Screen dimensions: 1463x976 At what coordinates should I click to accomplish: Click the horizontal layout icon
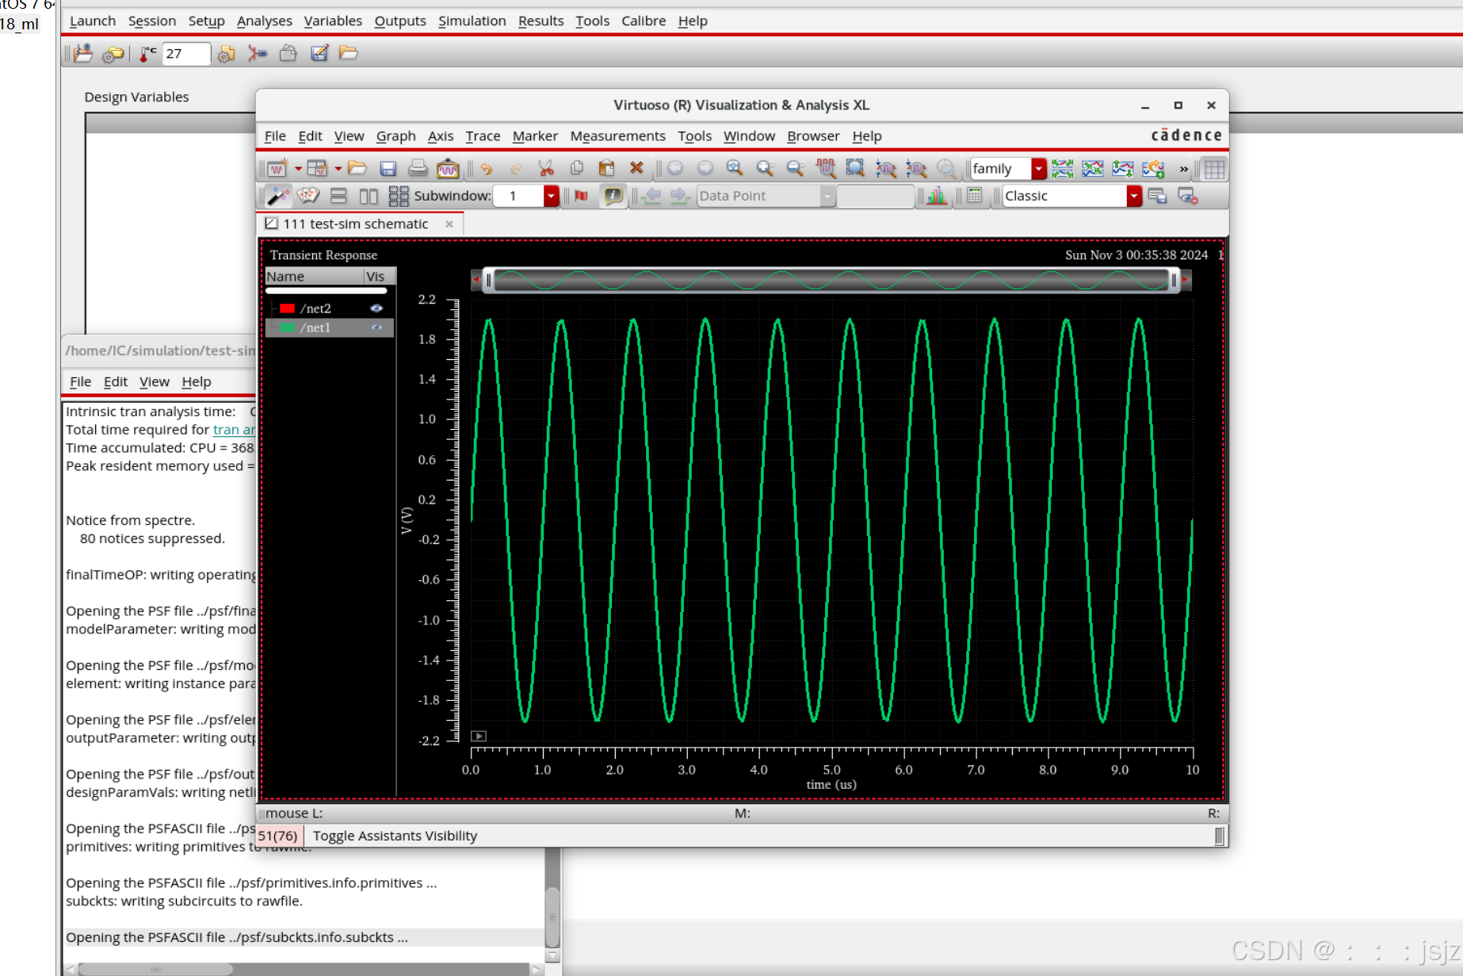(369, 196)
